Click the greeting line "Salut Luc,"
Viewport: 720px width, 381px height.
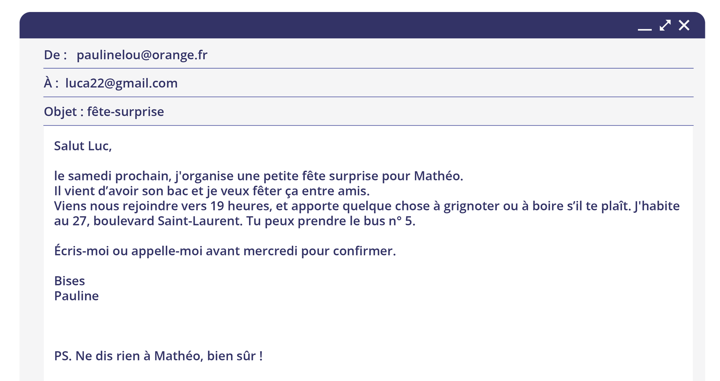[x=83, y=146]
